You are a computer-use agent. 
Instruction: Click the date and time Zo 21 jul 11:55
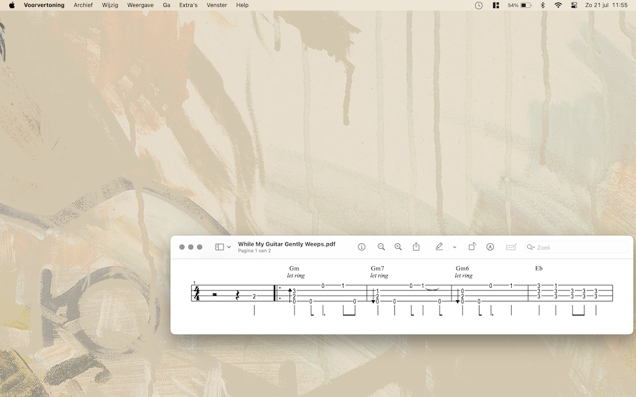click(606, 5)
